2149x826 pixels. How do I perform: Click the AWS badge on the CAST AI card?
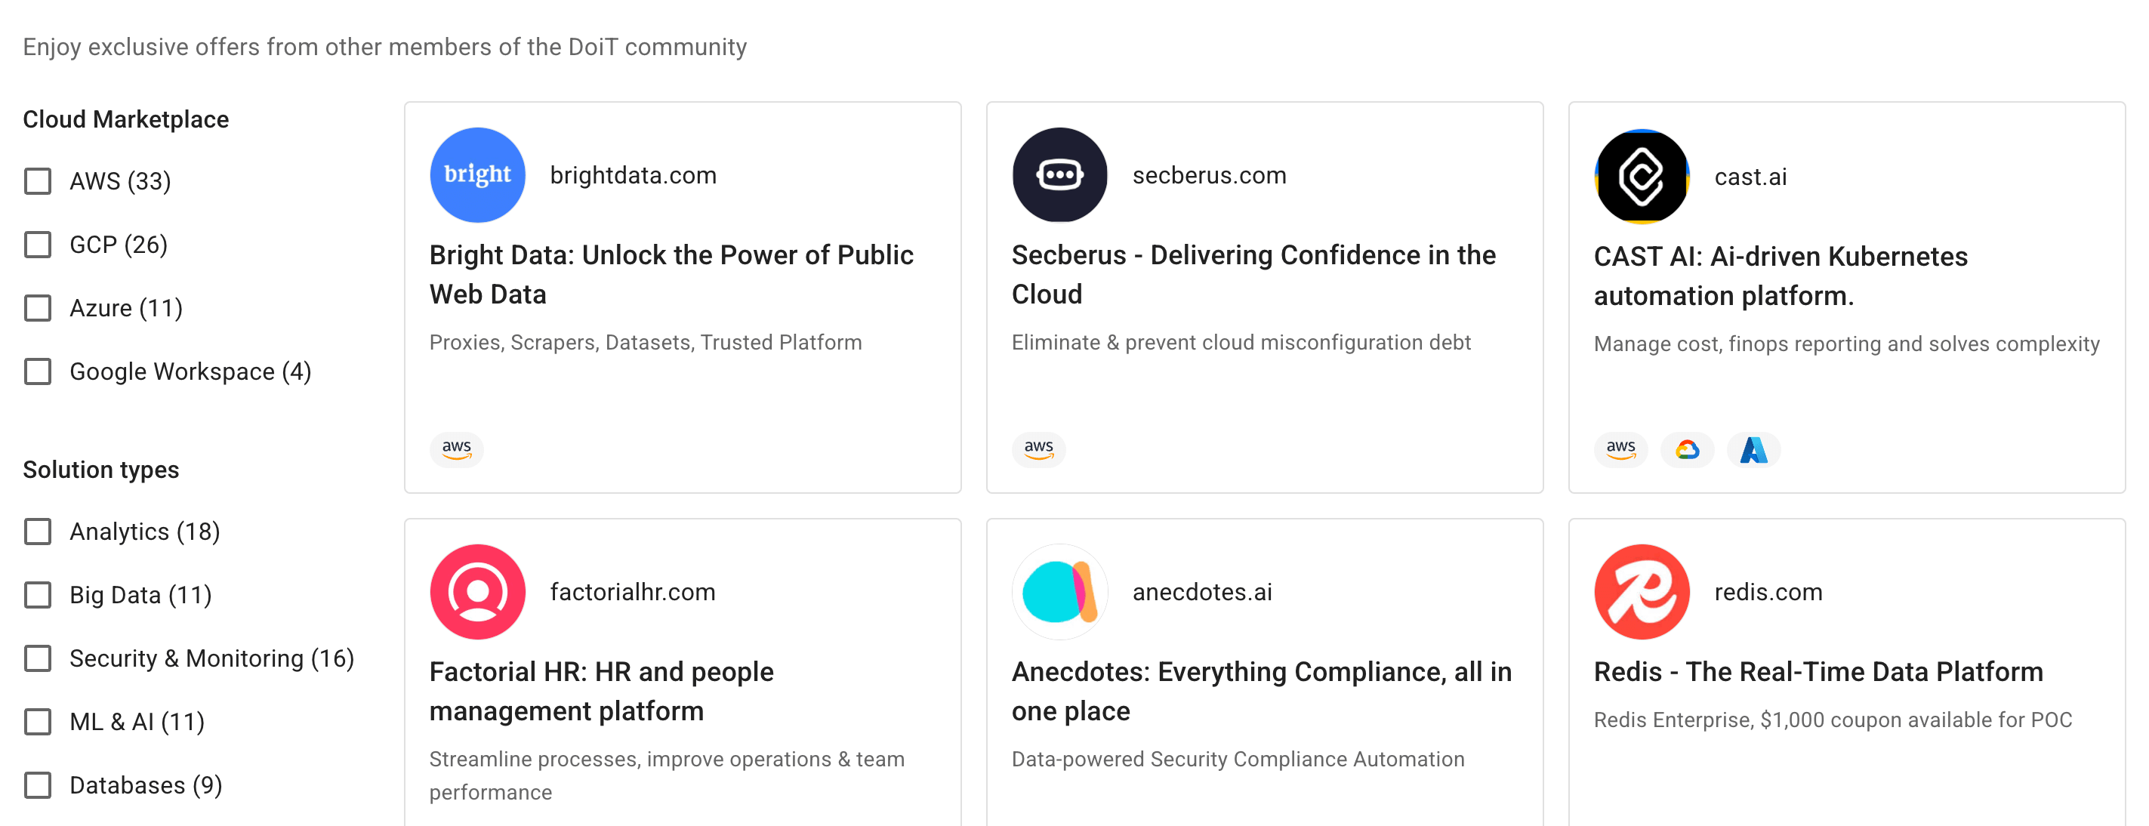point(1620,449)
